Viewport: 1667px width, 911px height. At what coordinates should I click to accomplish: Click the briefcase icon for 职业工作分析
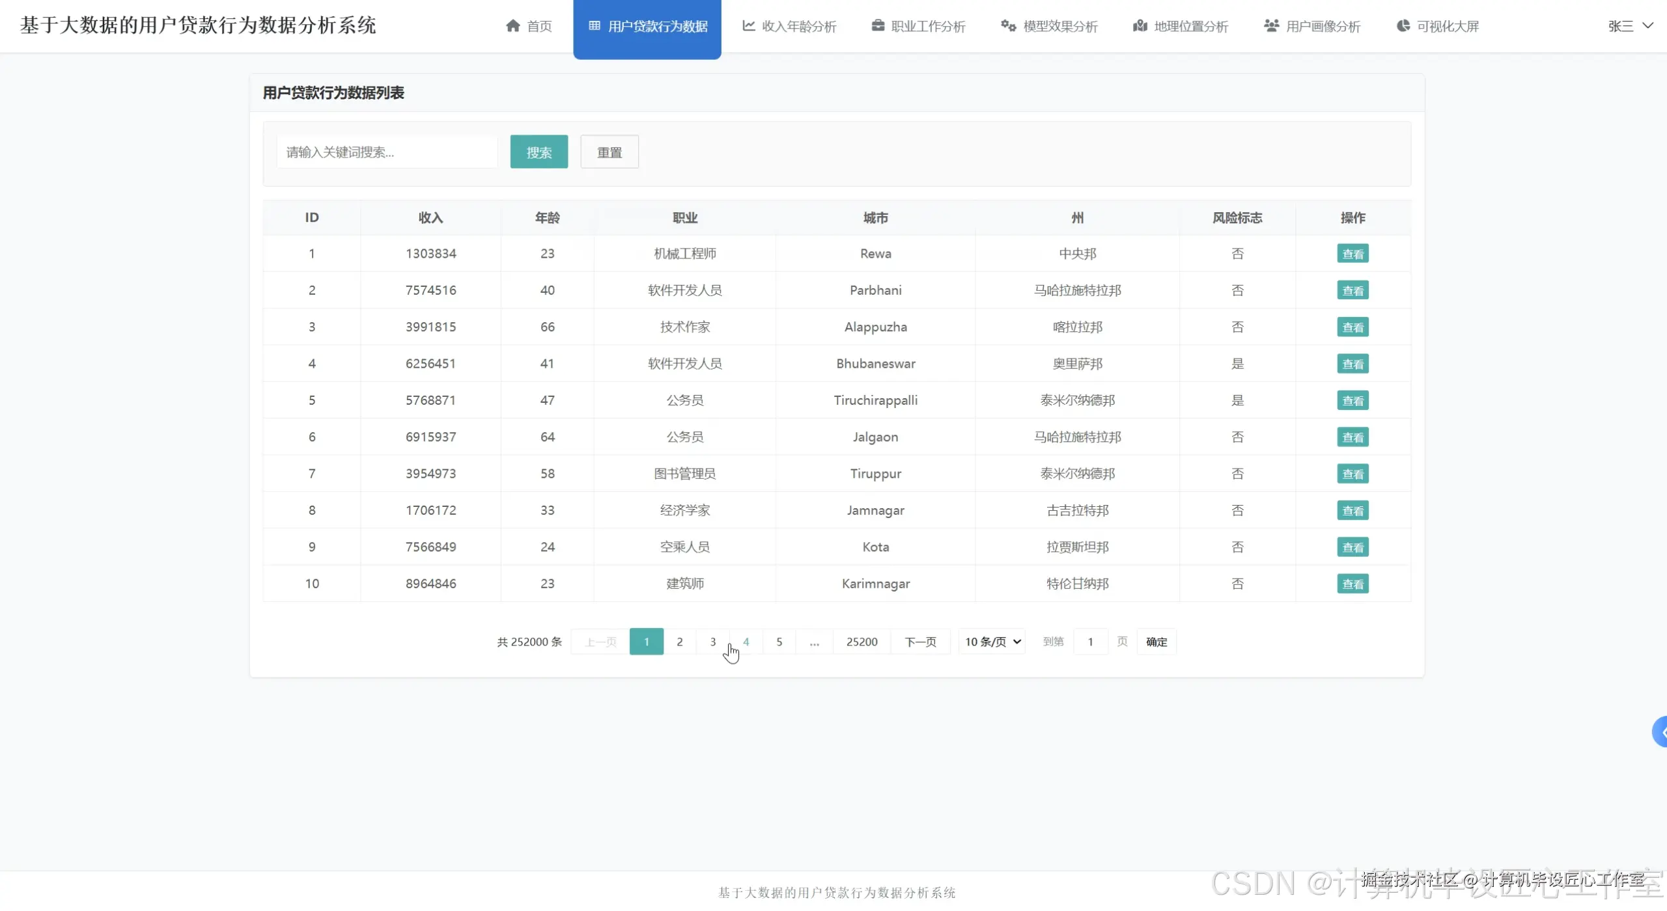click(x=878, y=26)
